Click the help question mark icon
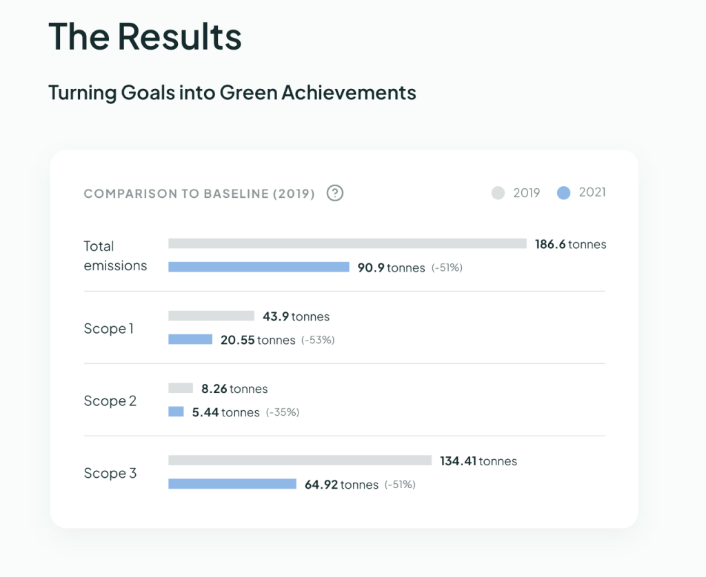Image resolution: width=706 pixels, height=577 pixels. [335, 193]
